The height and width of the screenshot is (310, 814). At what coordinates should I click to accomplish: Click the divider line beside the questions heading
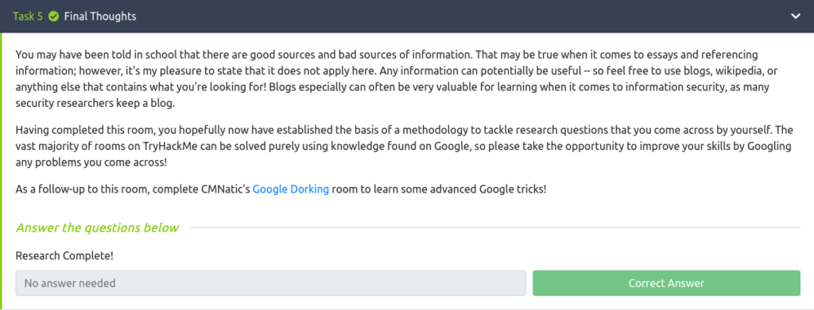tap(494, 228)
